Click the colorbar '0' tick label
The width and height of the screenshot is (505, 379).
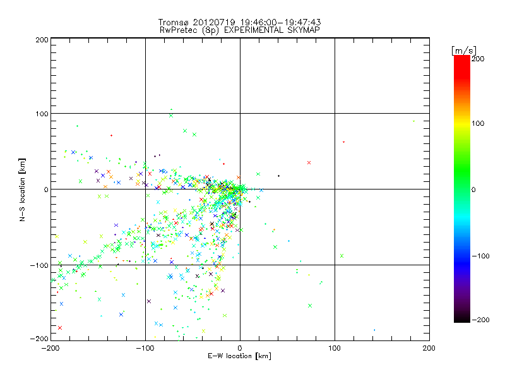[473, 189]
